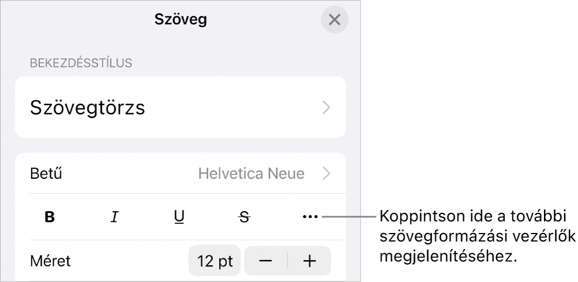The height and width of the screenshot is (282, 578).
Task: Click the Méret label
Action: coord(50,261)
